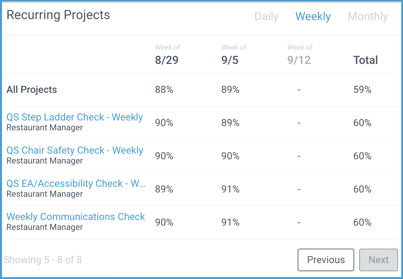Click the disabled Next pagination button
403x279 pixels.
point(378,260)
